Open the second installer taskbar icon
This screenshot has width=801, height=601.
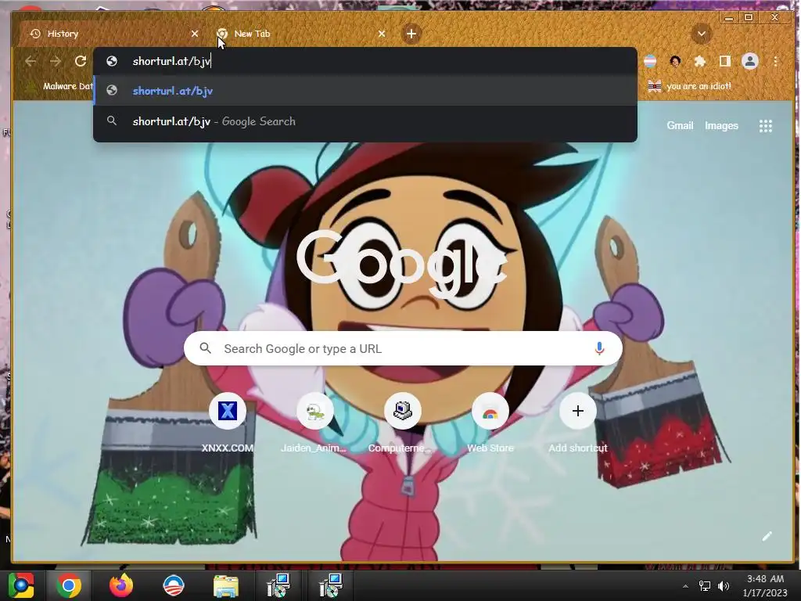(331, 585)
